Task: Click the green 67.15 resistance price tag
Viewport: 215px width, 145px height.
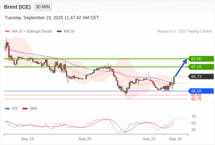Action: click(x=201, y=67)
